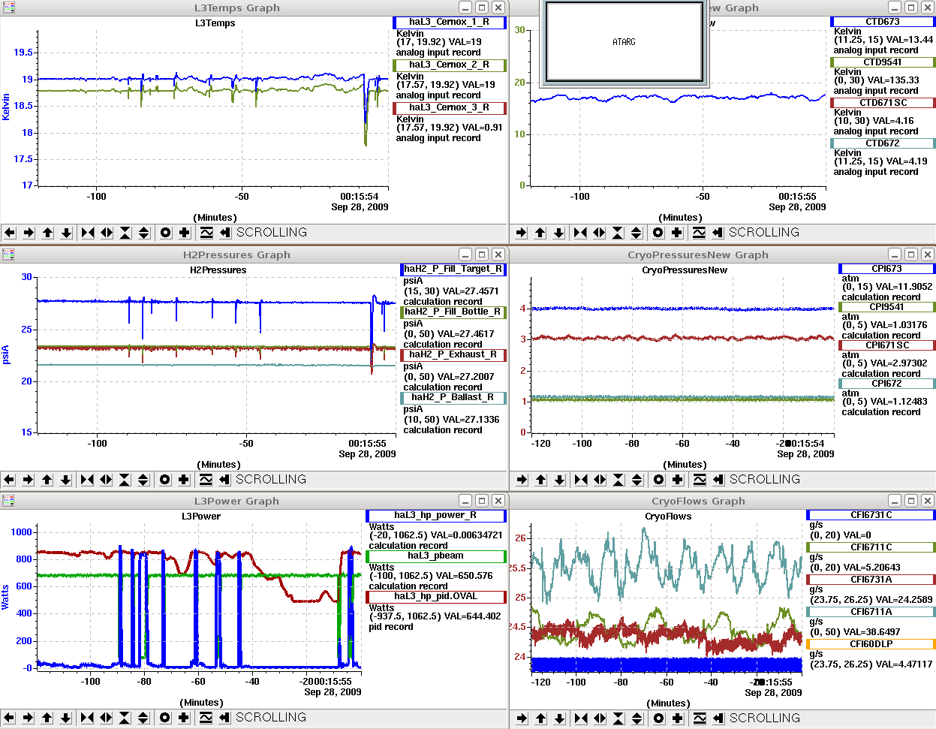Screen dimensions: 936x729
Task: Select the CPI673 legend entry
Action: [x=887, y=269]
